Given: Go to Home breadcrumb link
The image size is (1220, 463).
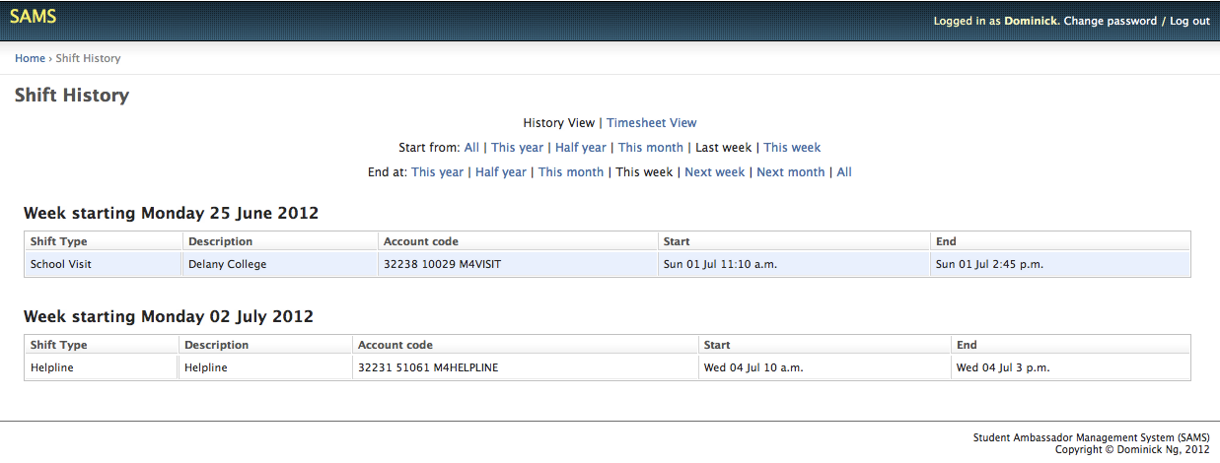Looking at the screenshot, I should click(30, 59).
